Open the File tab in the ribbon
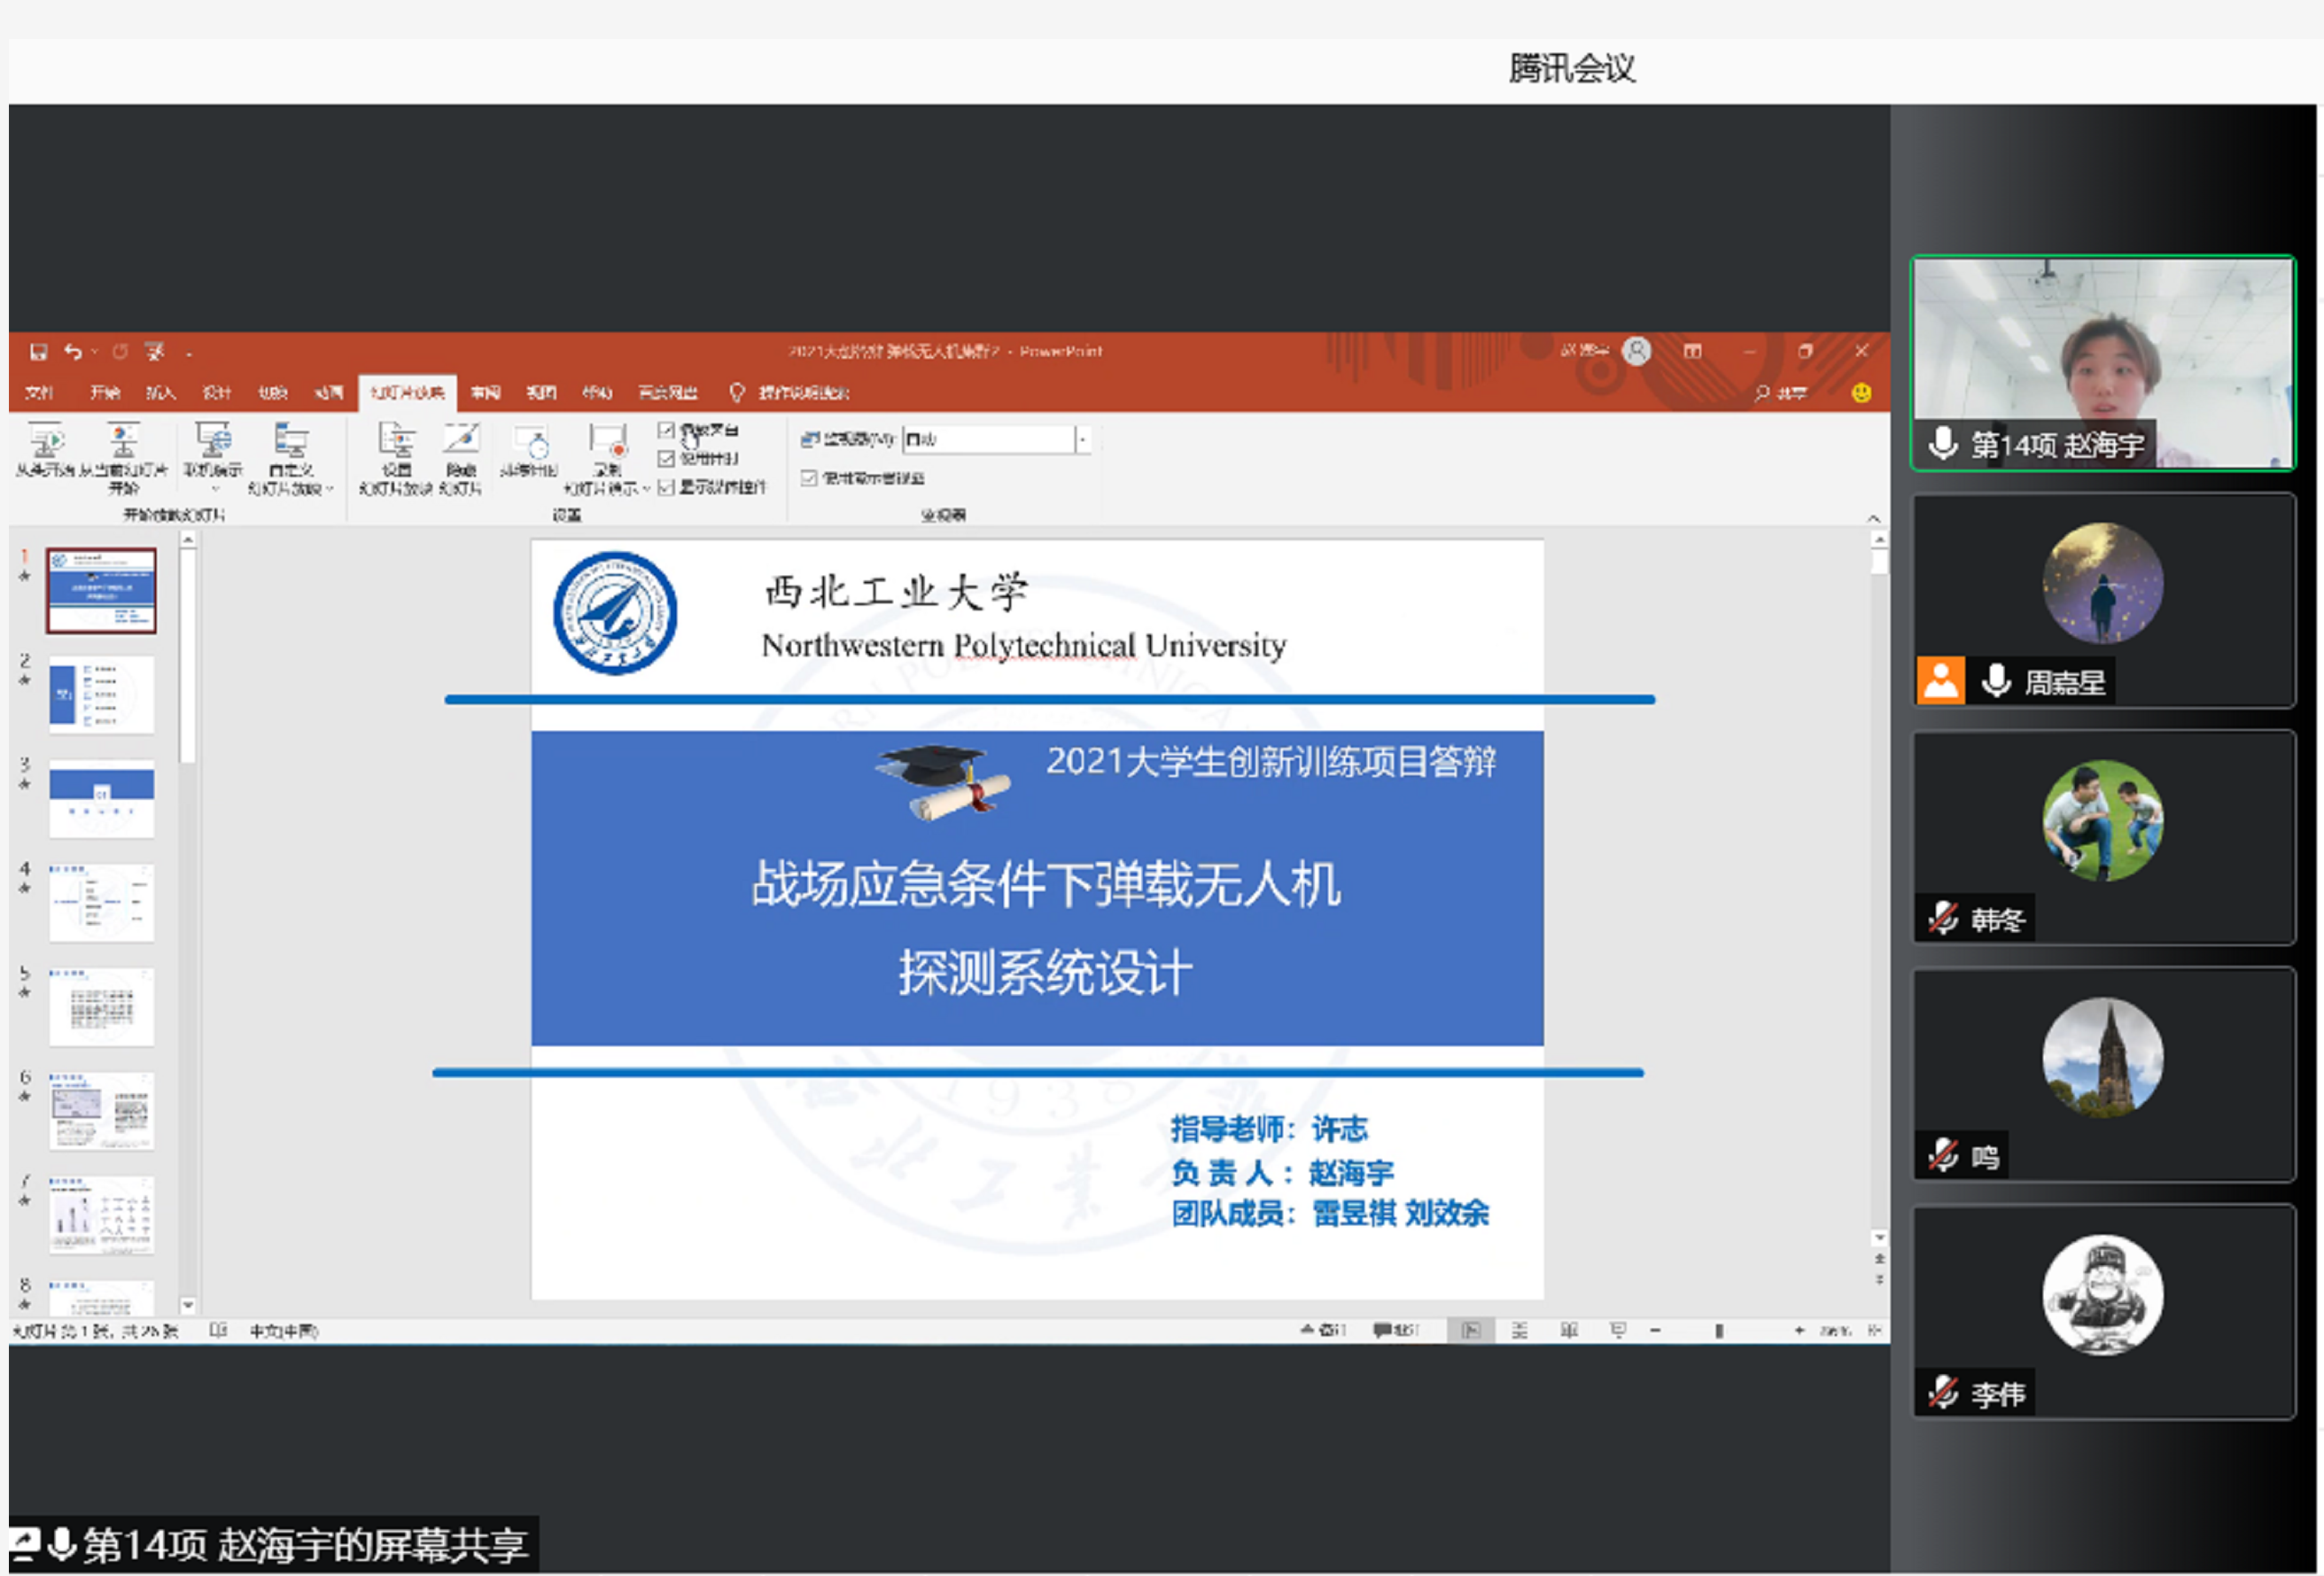This screenshot has height=1576, width=2324. coord(39,393)
